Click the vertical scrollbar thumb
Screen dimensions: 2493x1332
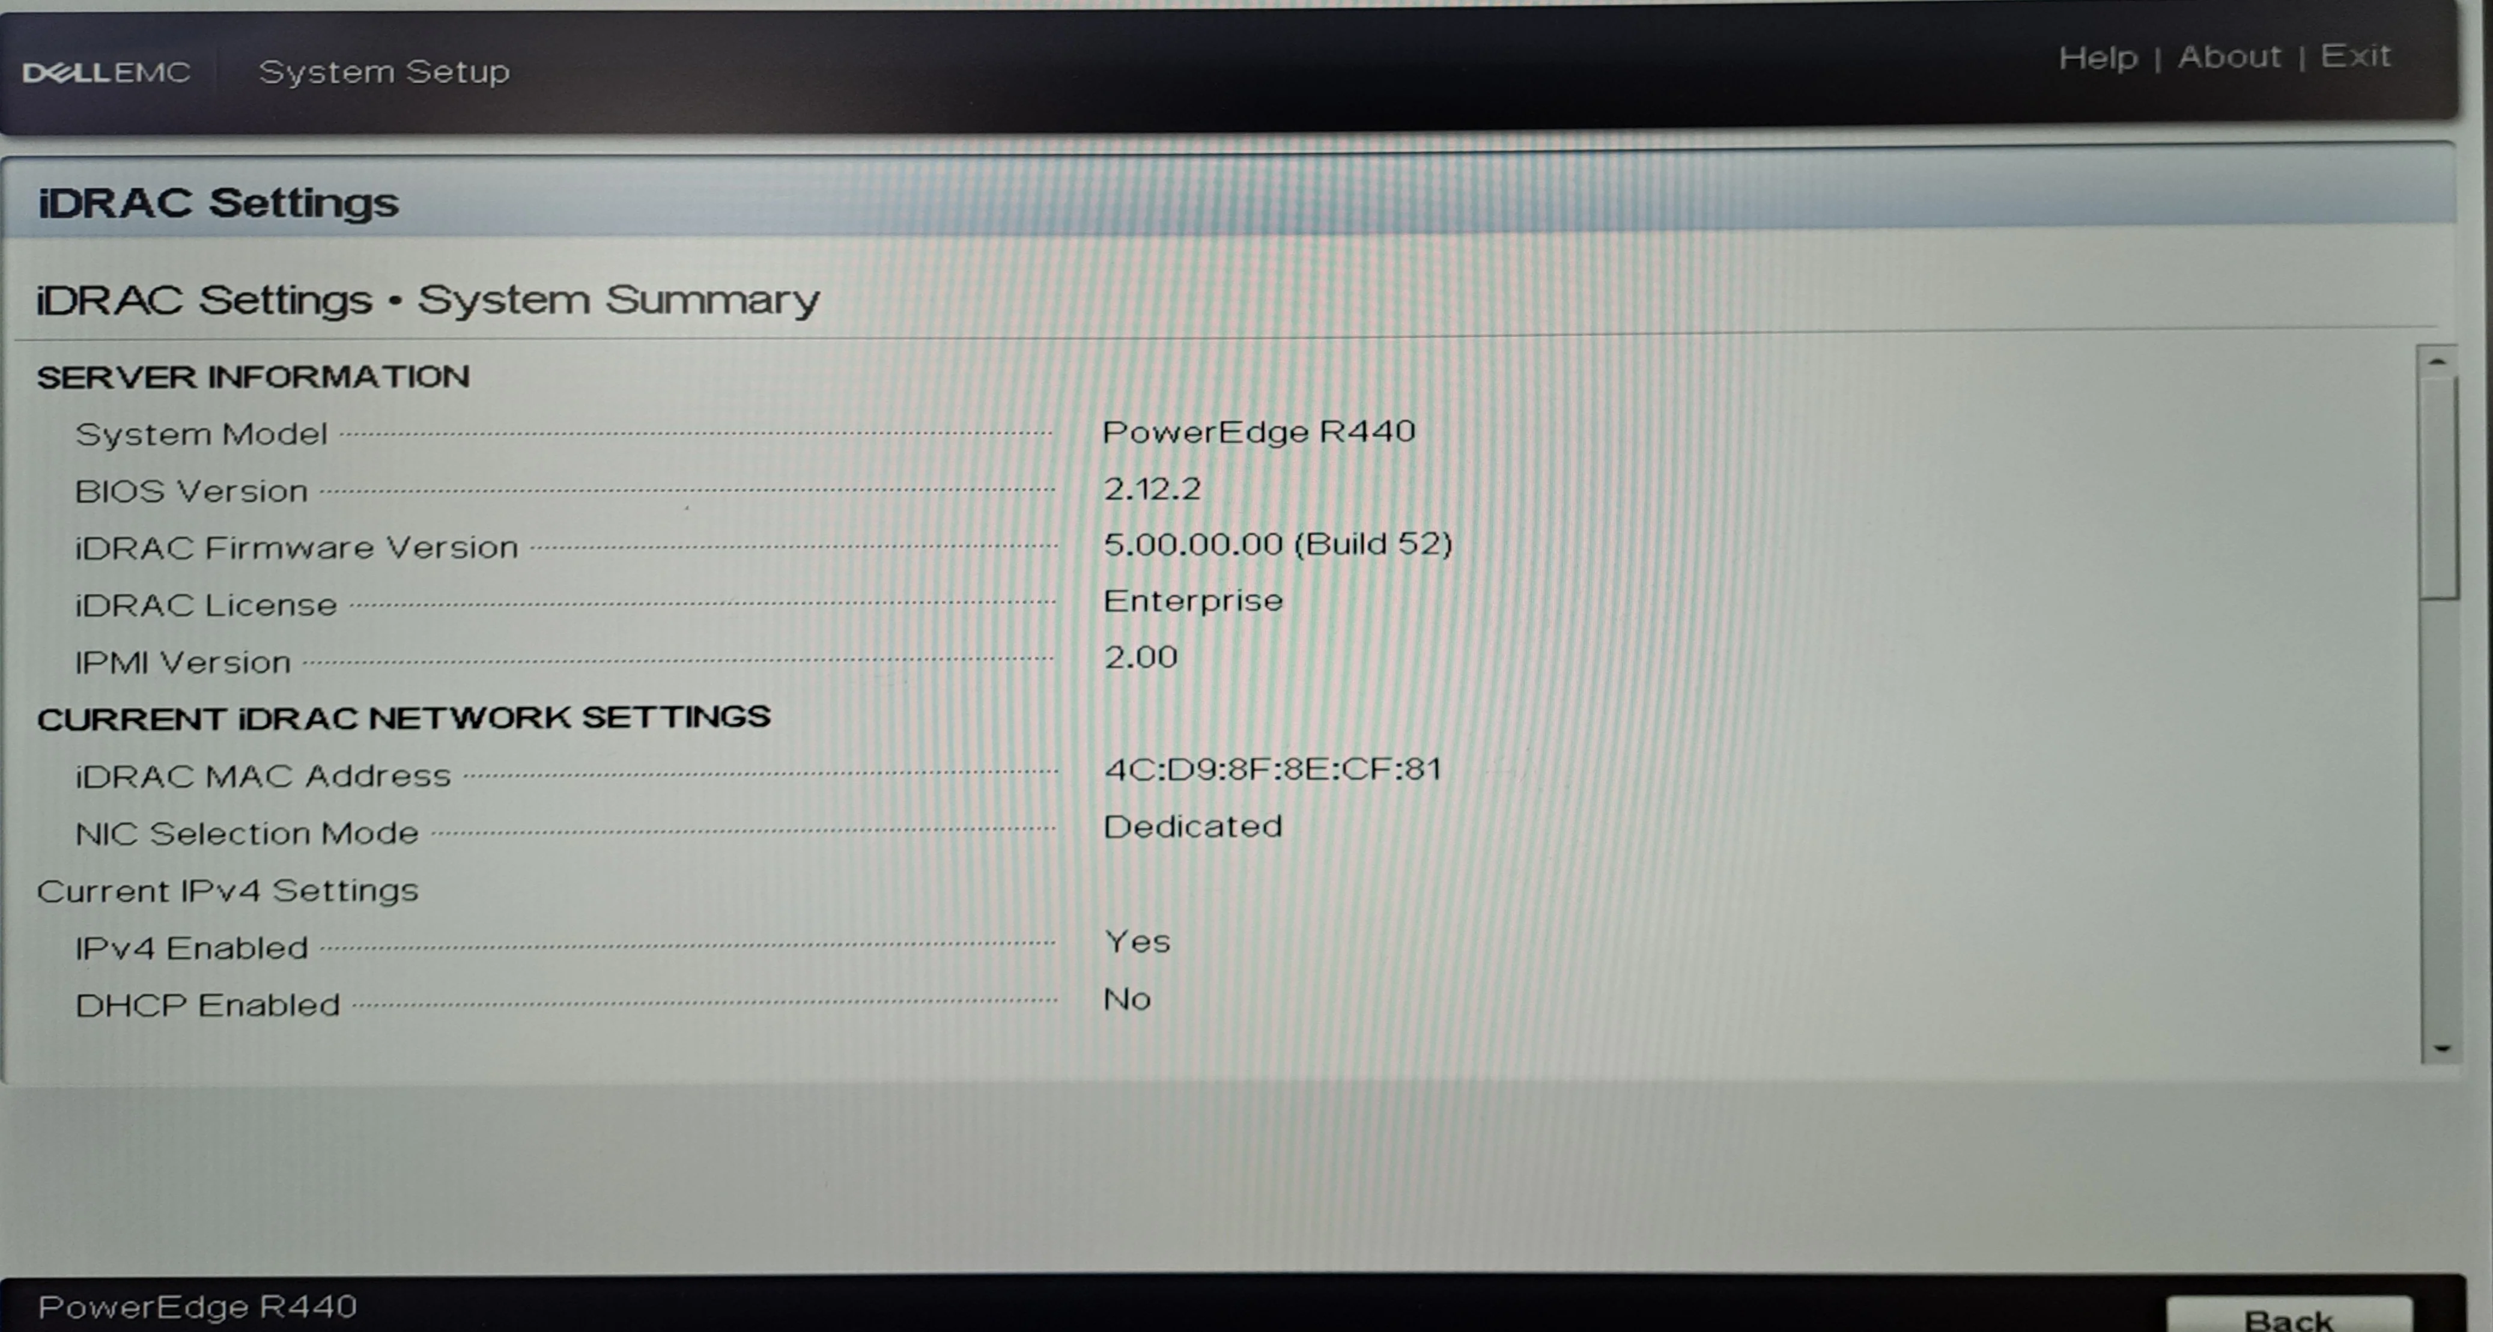tap(2439, 487)
